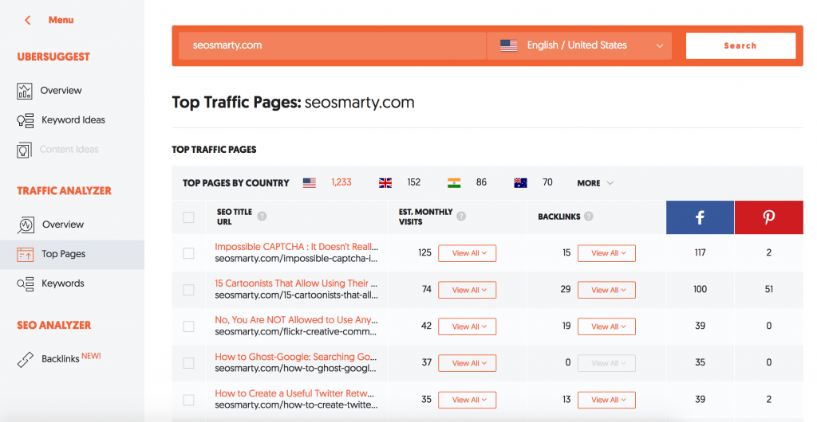
Task: Click the Facebook column header icon
Action: (700, 217)
